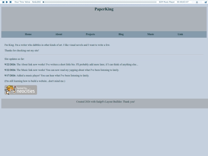Click the 9/17/2026 music player update entry
Image resolution: width=208 pixels, height=156 pixels.
[47, 75]
